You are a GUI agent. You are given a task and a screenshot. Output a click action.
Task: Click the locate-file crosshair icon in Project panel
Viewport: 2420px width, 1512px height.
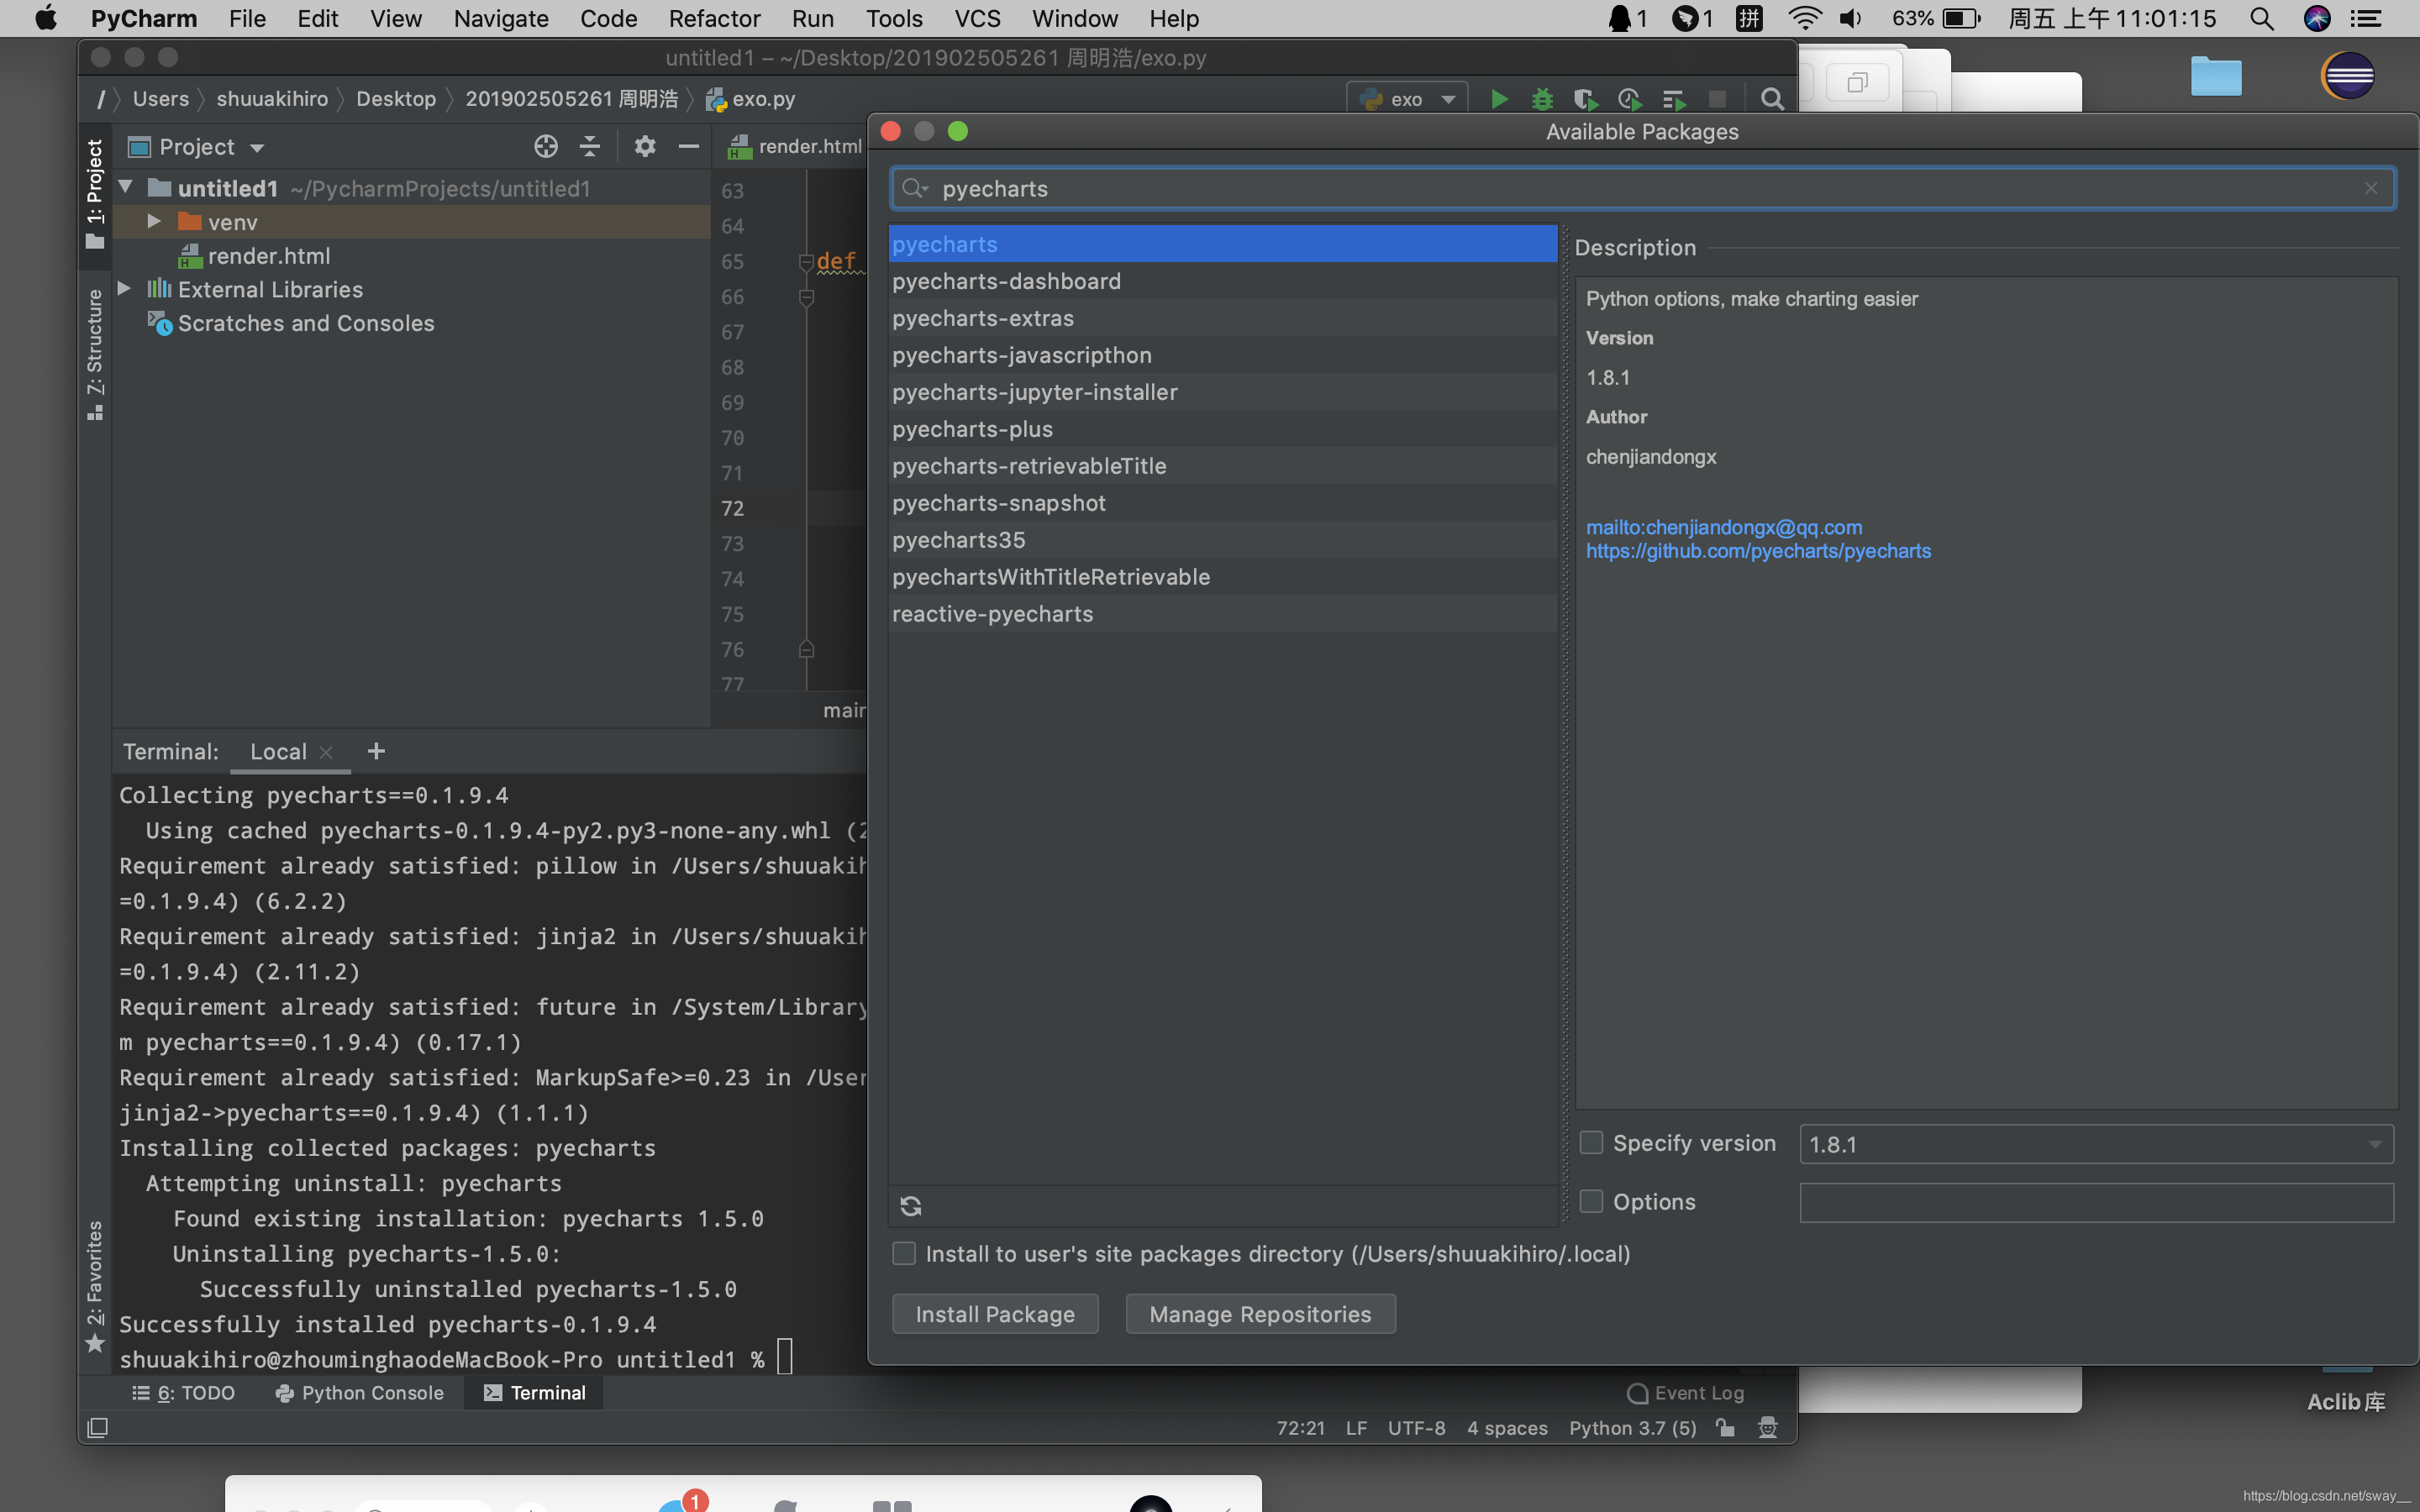(x=545, y=147)
